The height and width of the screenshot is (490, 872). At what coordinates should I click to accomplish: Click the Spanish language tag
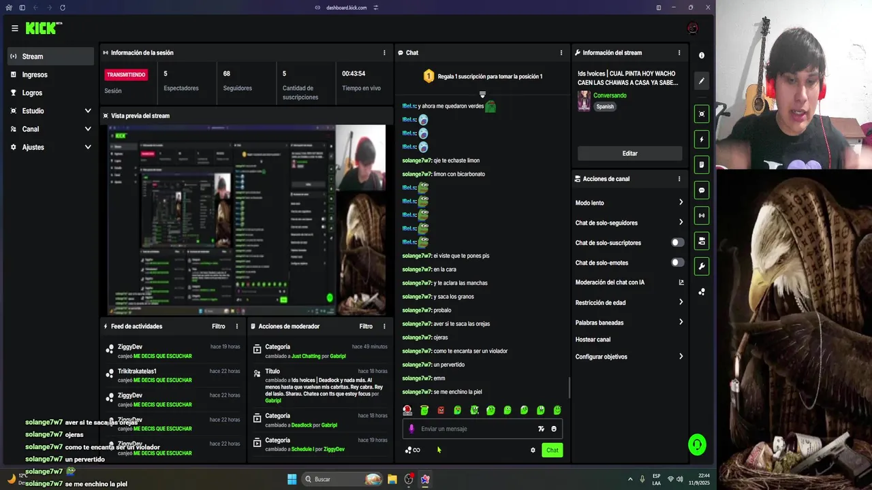[x=605, y=106]
